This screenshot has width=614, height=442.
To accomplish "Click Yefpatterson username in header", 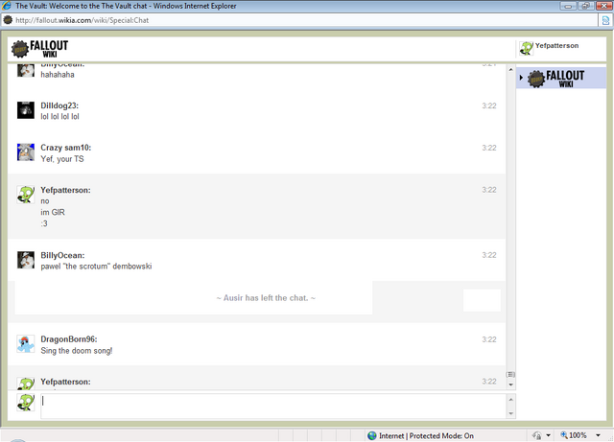I will tap(556, 45).
